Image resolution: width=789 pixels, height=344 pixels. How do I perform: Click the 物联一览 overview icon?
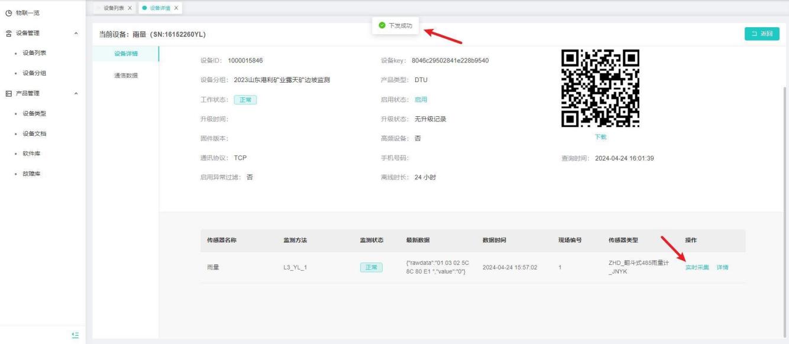(9, 13)
